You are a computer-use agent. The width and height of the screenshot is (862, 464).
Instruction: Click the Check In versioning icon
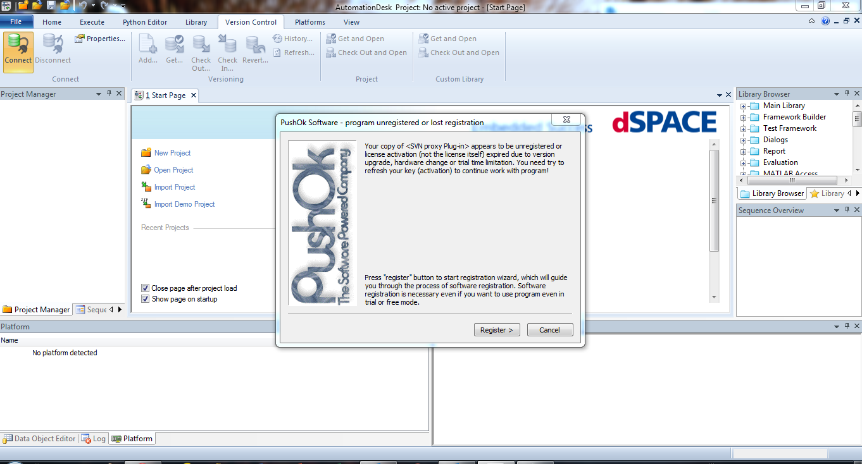point(227,45)
